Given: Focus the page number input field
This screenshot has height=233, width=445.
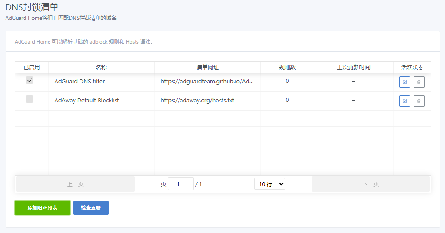Looking at the screenshot, I should click(x=180, y=184).
